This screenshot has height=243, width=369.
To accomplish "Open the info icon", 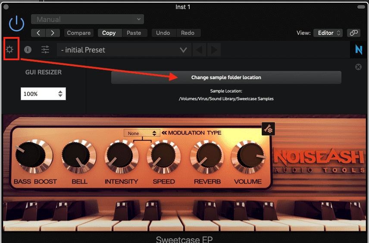I will (x=28, y=49).
